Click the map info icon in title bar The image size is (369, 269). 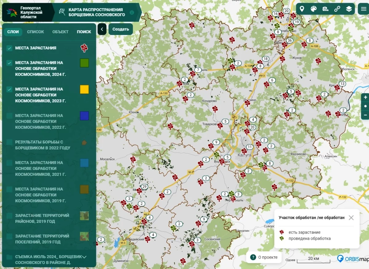(x=132, y=13)
